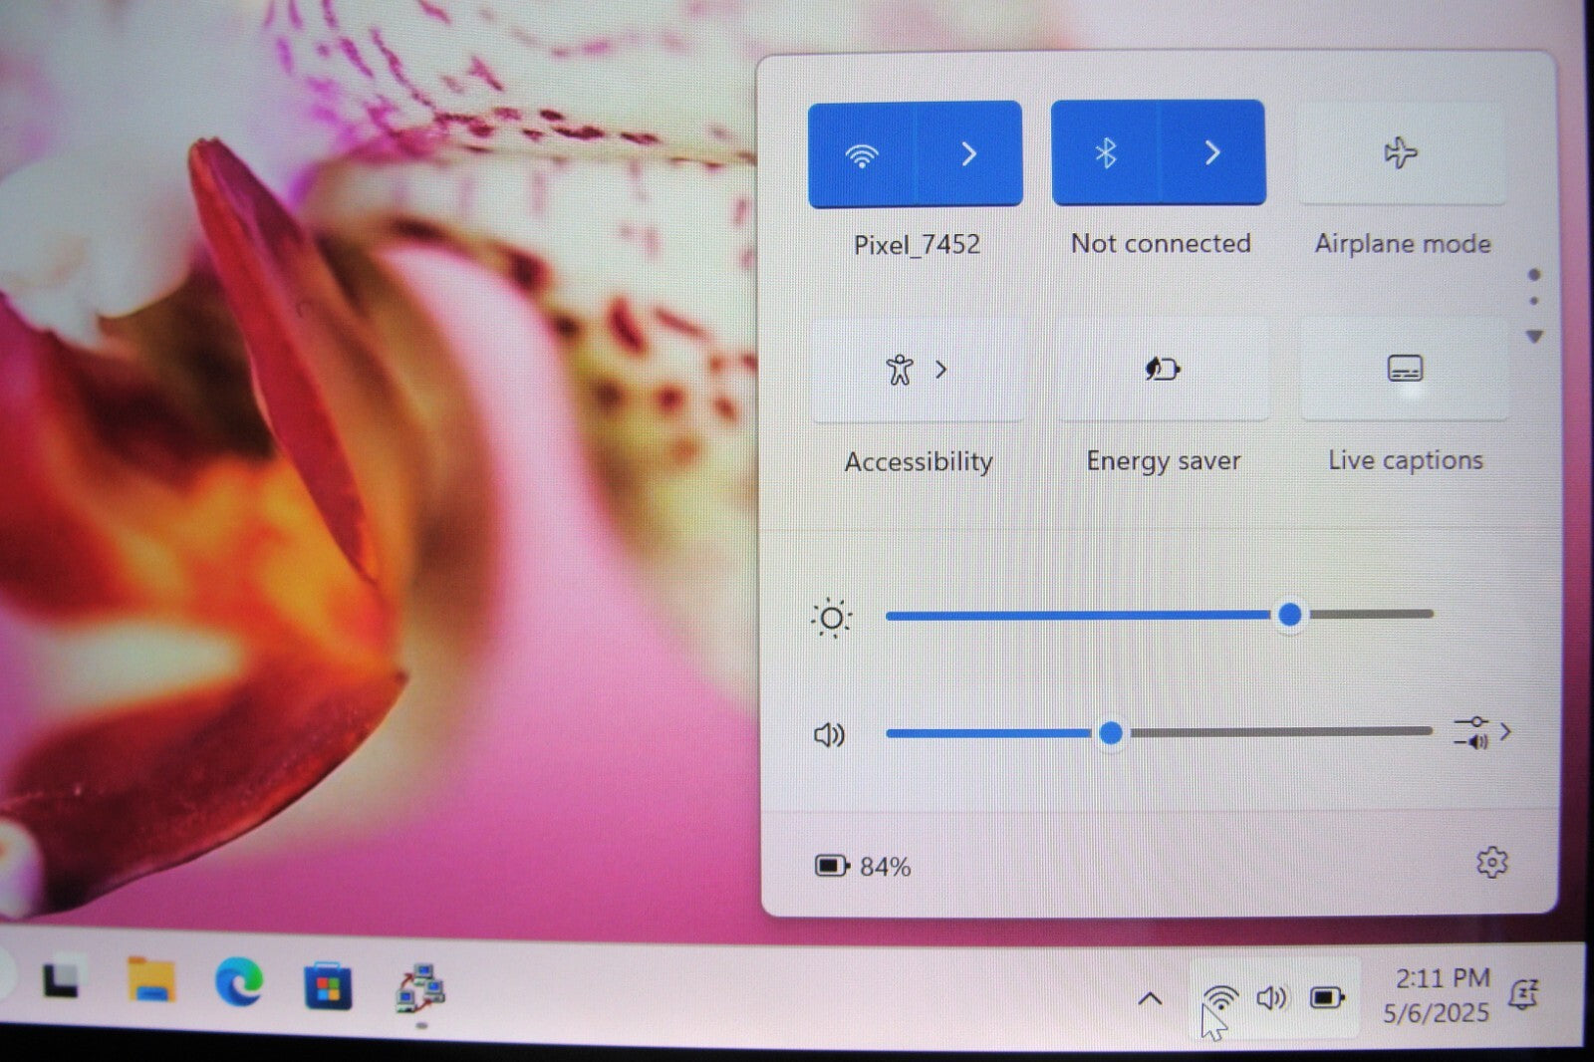
Task: Toggle Wi-Fi off in quick settings
Action: pos(861,154)
